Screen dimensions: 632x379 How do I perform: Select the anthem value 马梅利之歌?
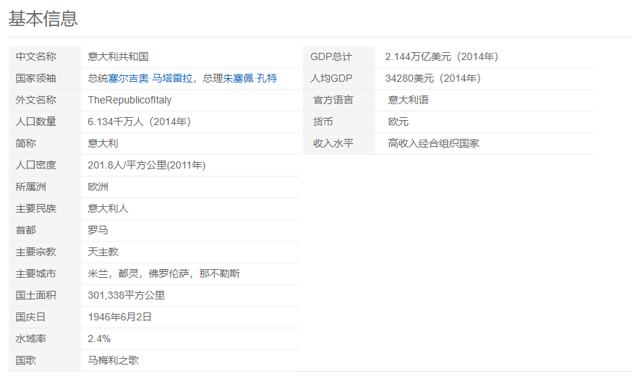pos(114,360)
